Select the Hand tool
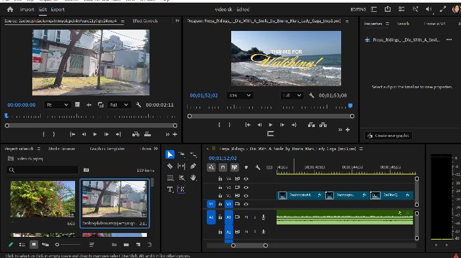 pyautogui.click(x=193, y=178)
